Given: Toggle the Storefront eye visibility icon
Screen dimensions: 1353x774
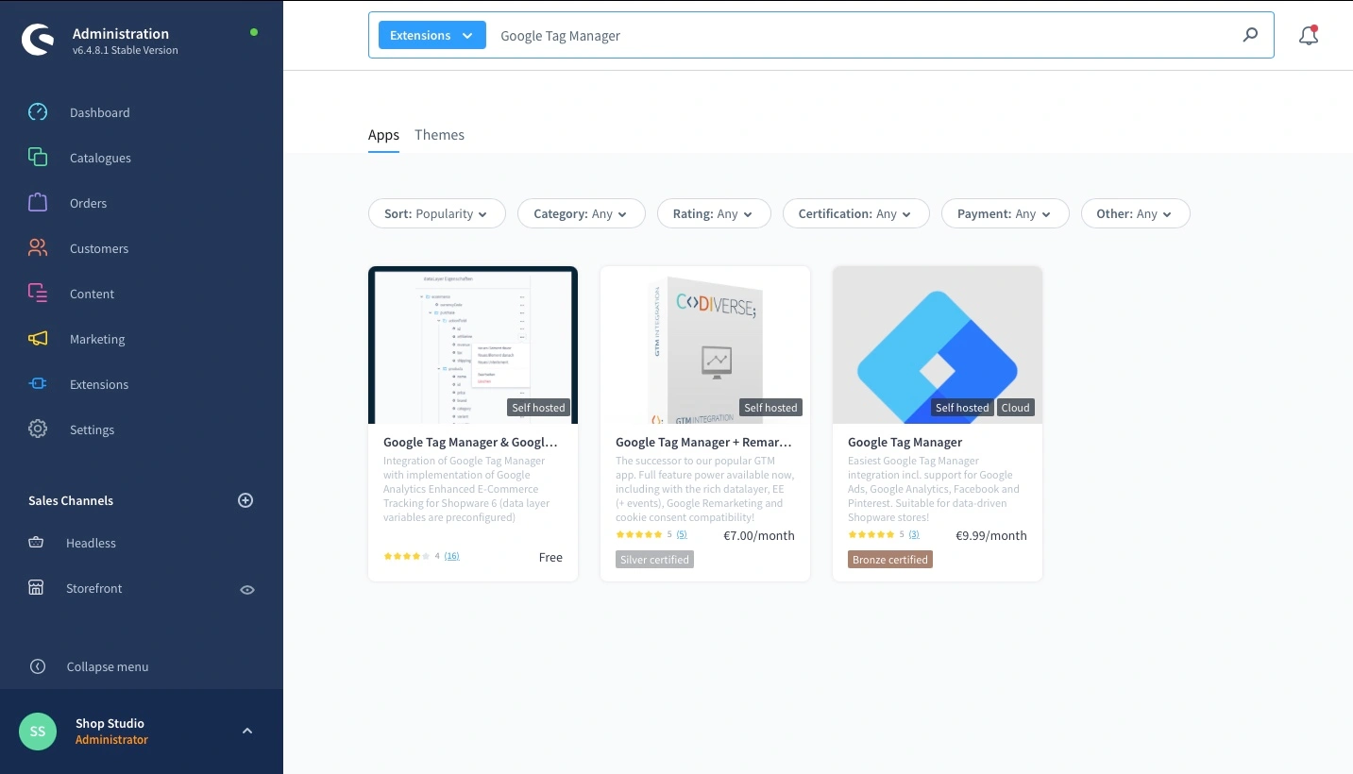Looking at the screenshot, I should (x=247, y=589).
